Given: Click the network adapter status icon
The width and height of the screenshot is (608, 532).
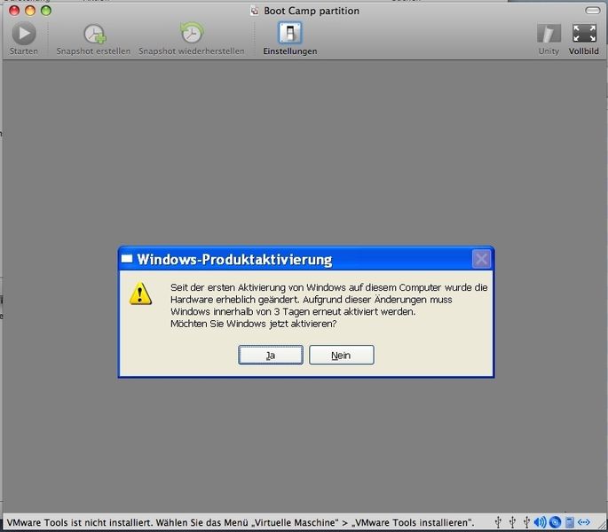Looking at the screenshot, I should point(583,522).
